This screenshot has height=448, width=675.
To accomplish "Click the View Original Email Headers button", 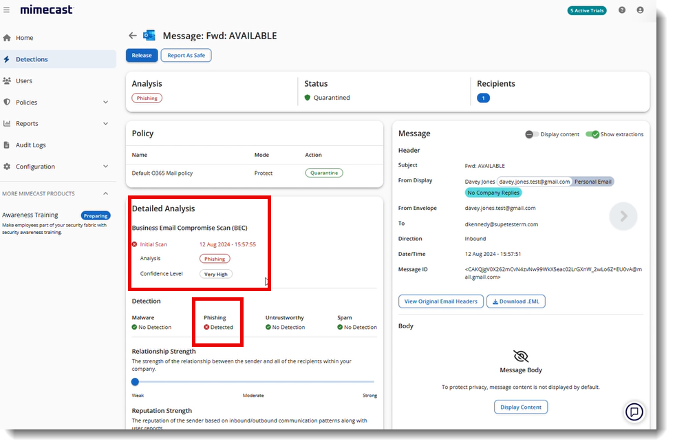I will point(440,301).
